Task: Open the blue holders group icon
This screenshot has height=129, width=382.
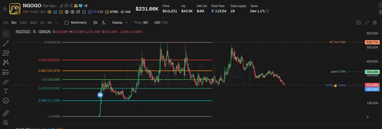Action: point(55,12)
